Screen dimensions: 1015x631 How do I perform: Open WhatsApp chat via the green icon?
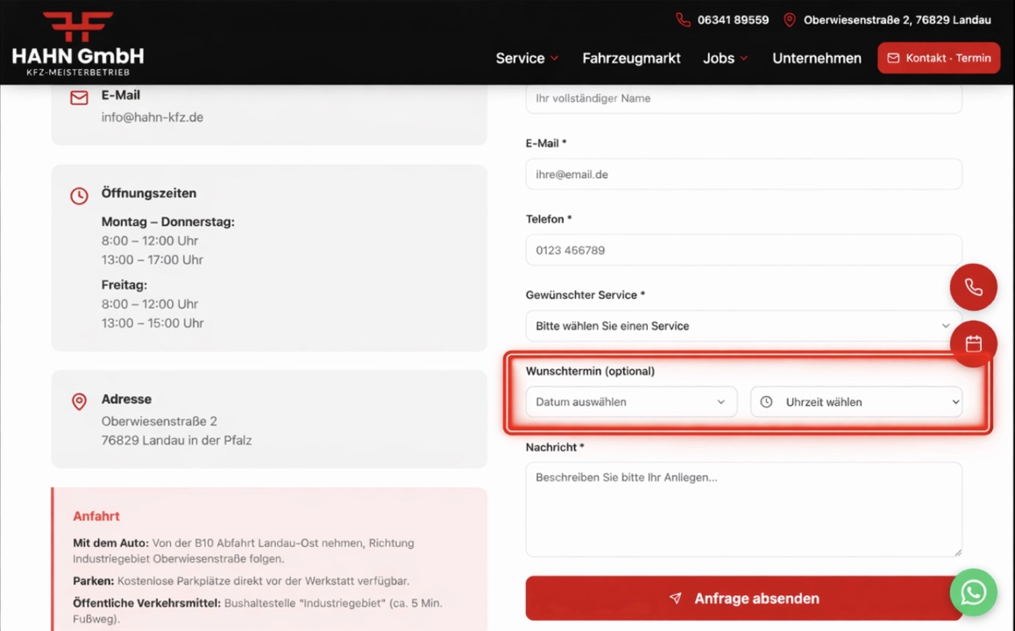click(973, 592)
